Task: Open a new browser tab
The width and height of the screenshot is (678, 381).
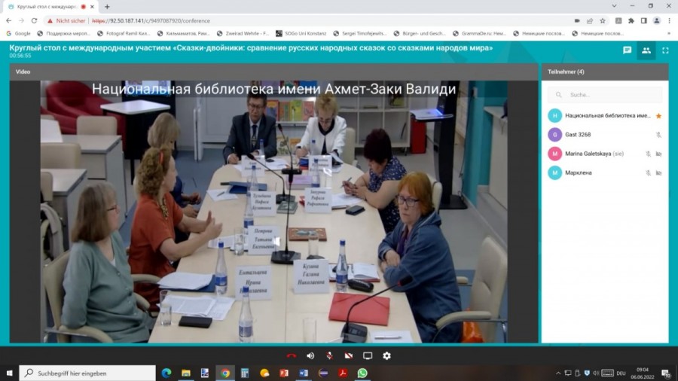Action: 107,7
